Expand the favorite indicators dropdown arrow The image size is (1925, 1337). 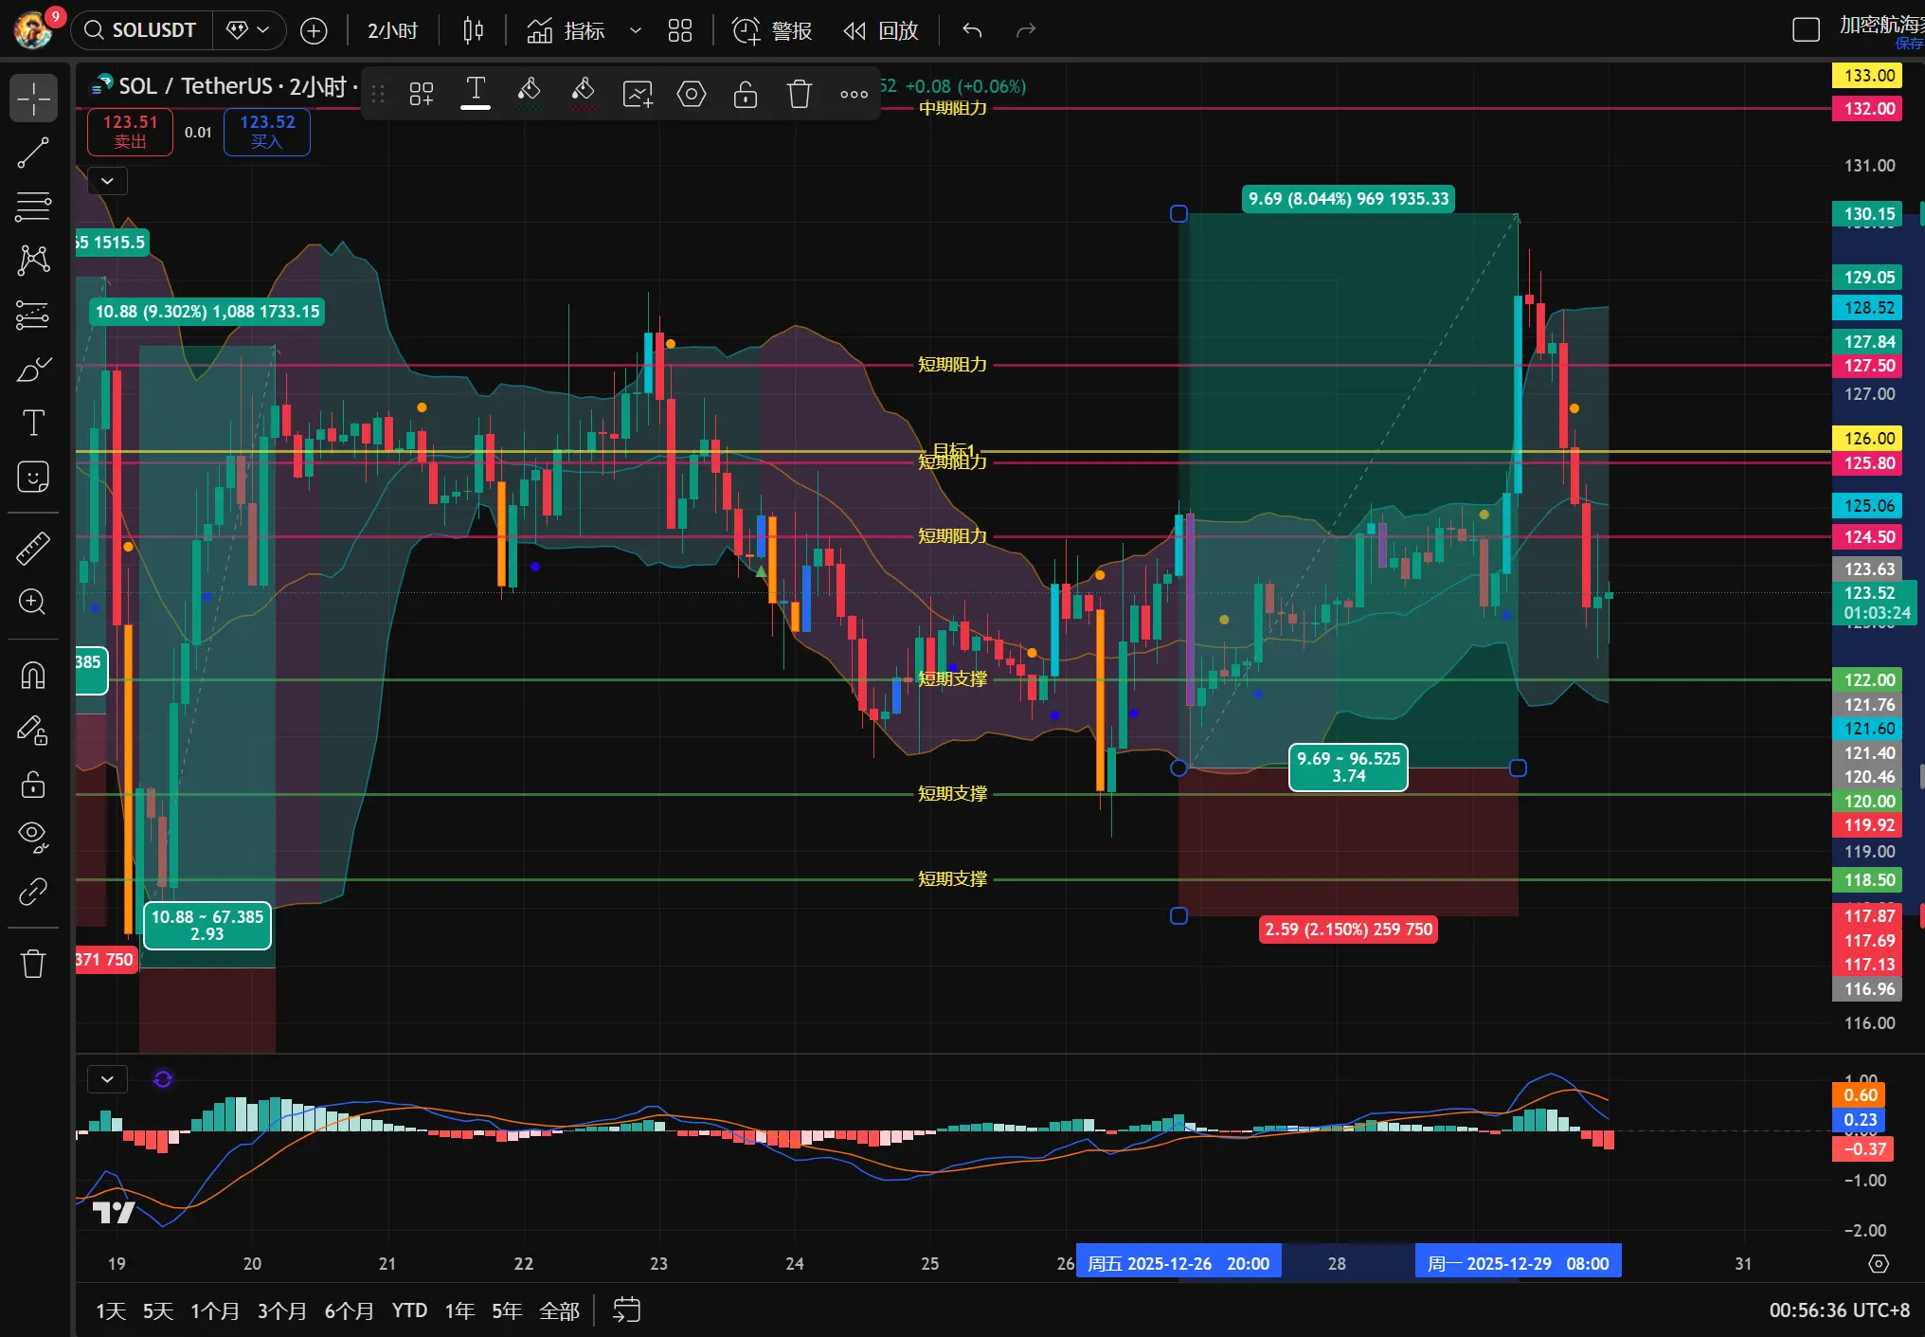tap(636, 31)
